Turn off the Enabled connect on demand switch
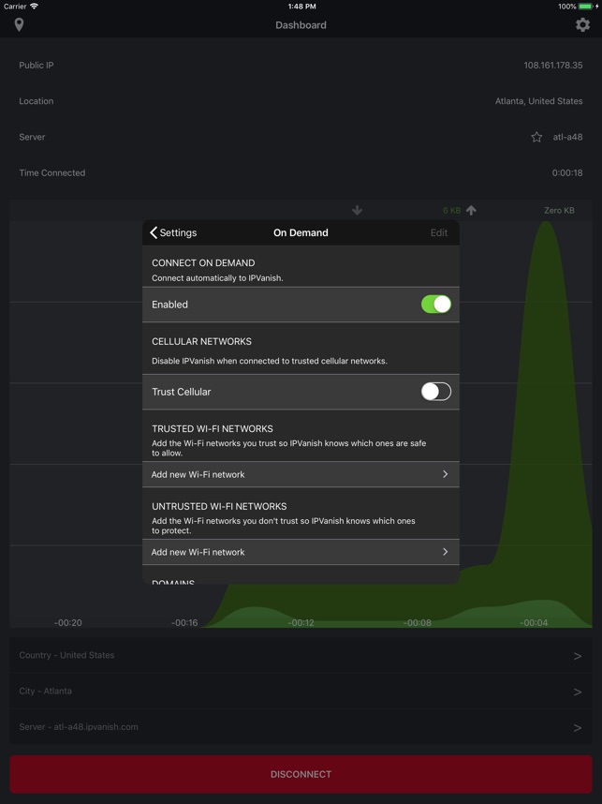This screenshot has height=804, width=602. [x=436, y=304]
